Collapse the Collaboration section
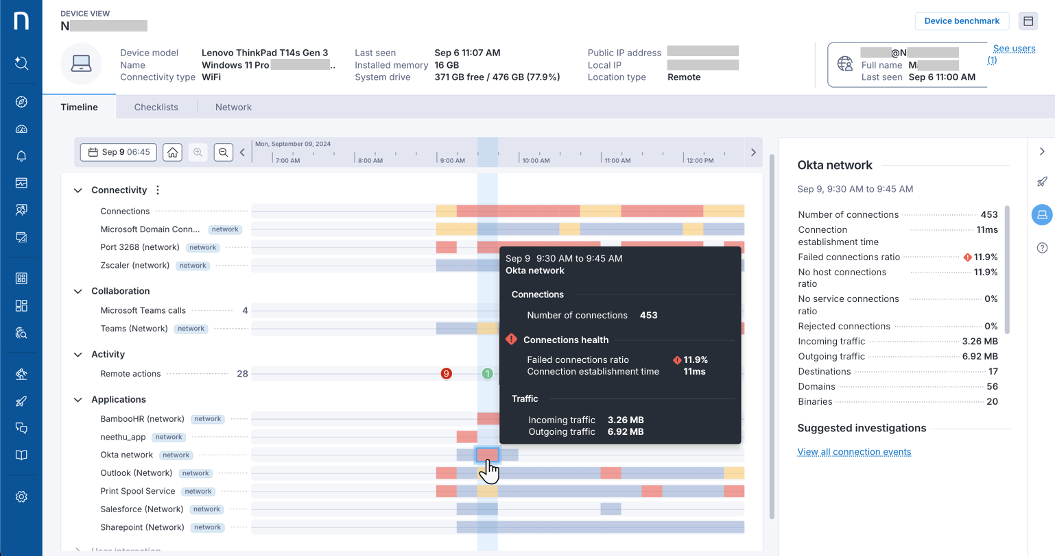Screen dimensions: 1055x556 [78, 290]
